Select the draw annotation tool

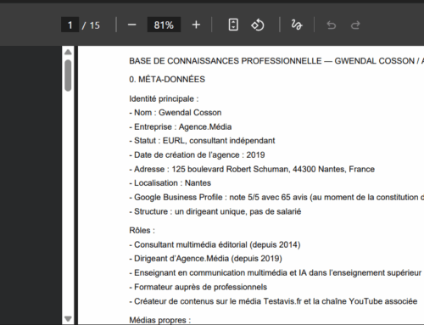point(297,25)
